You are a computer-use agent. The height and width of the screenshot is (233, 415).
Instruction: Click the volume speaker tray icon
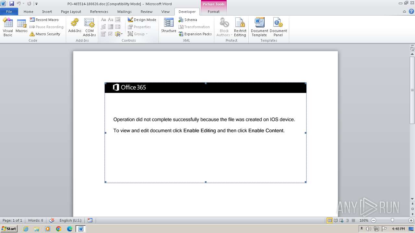[x=369, y=229]
